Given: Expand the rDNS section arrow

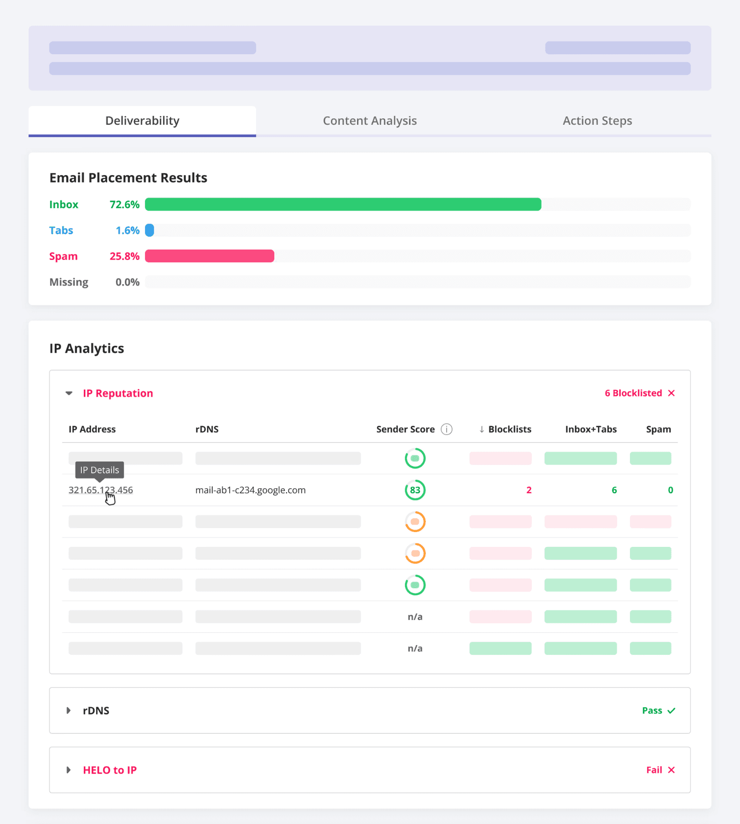Looking at the screenshot, I should coord(69,711).
